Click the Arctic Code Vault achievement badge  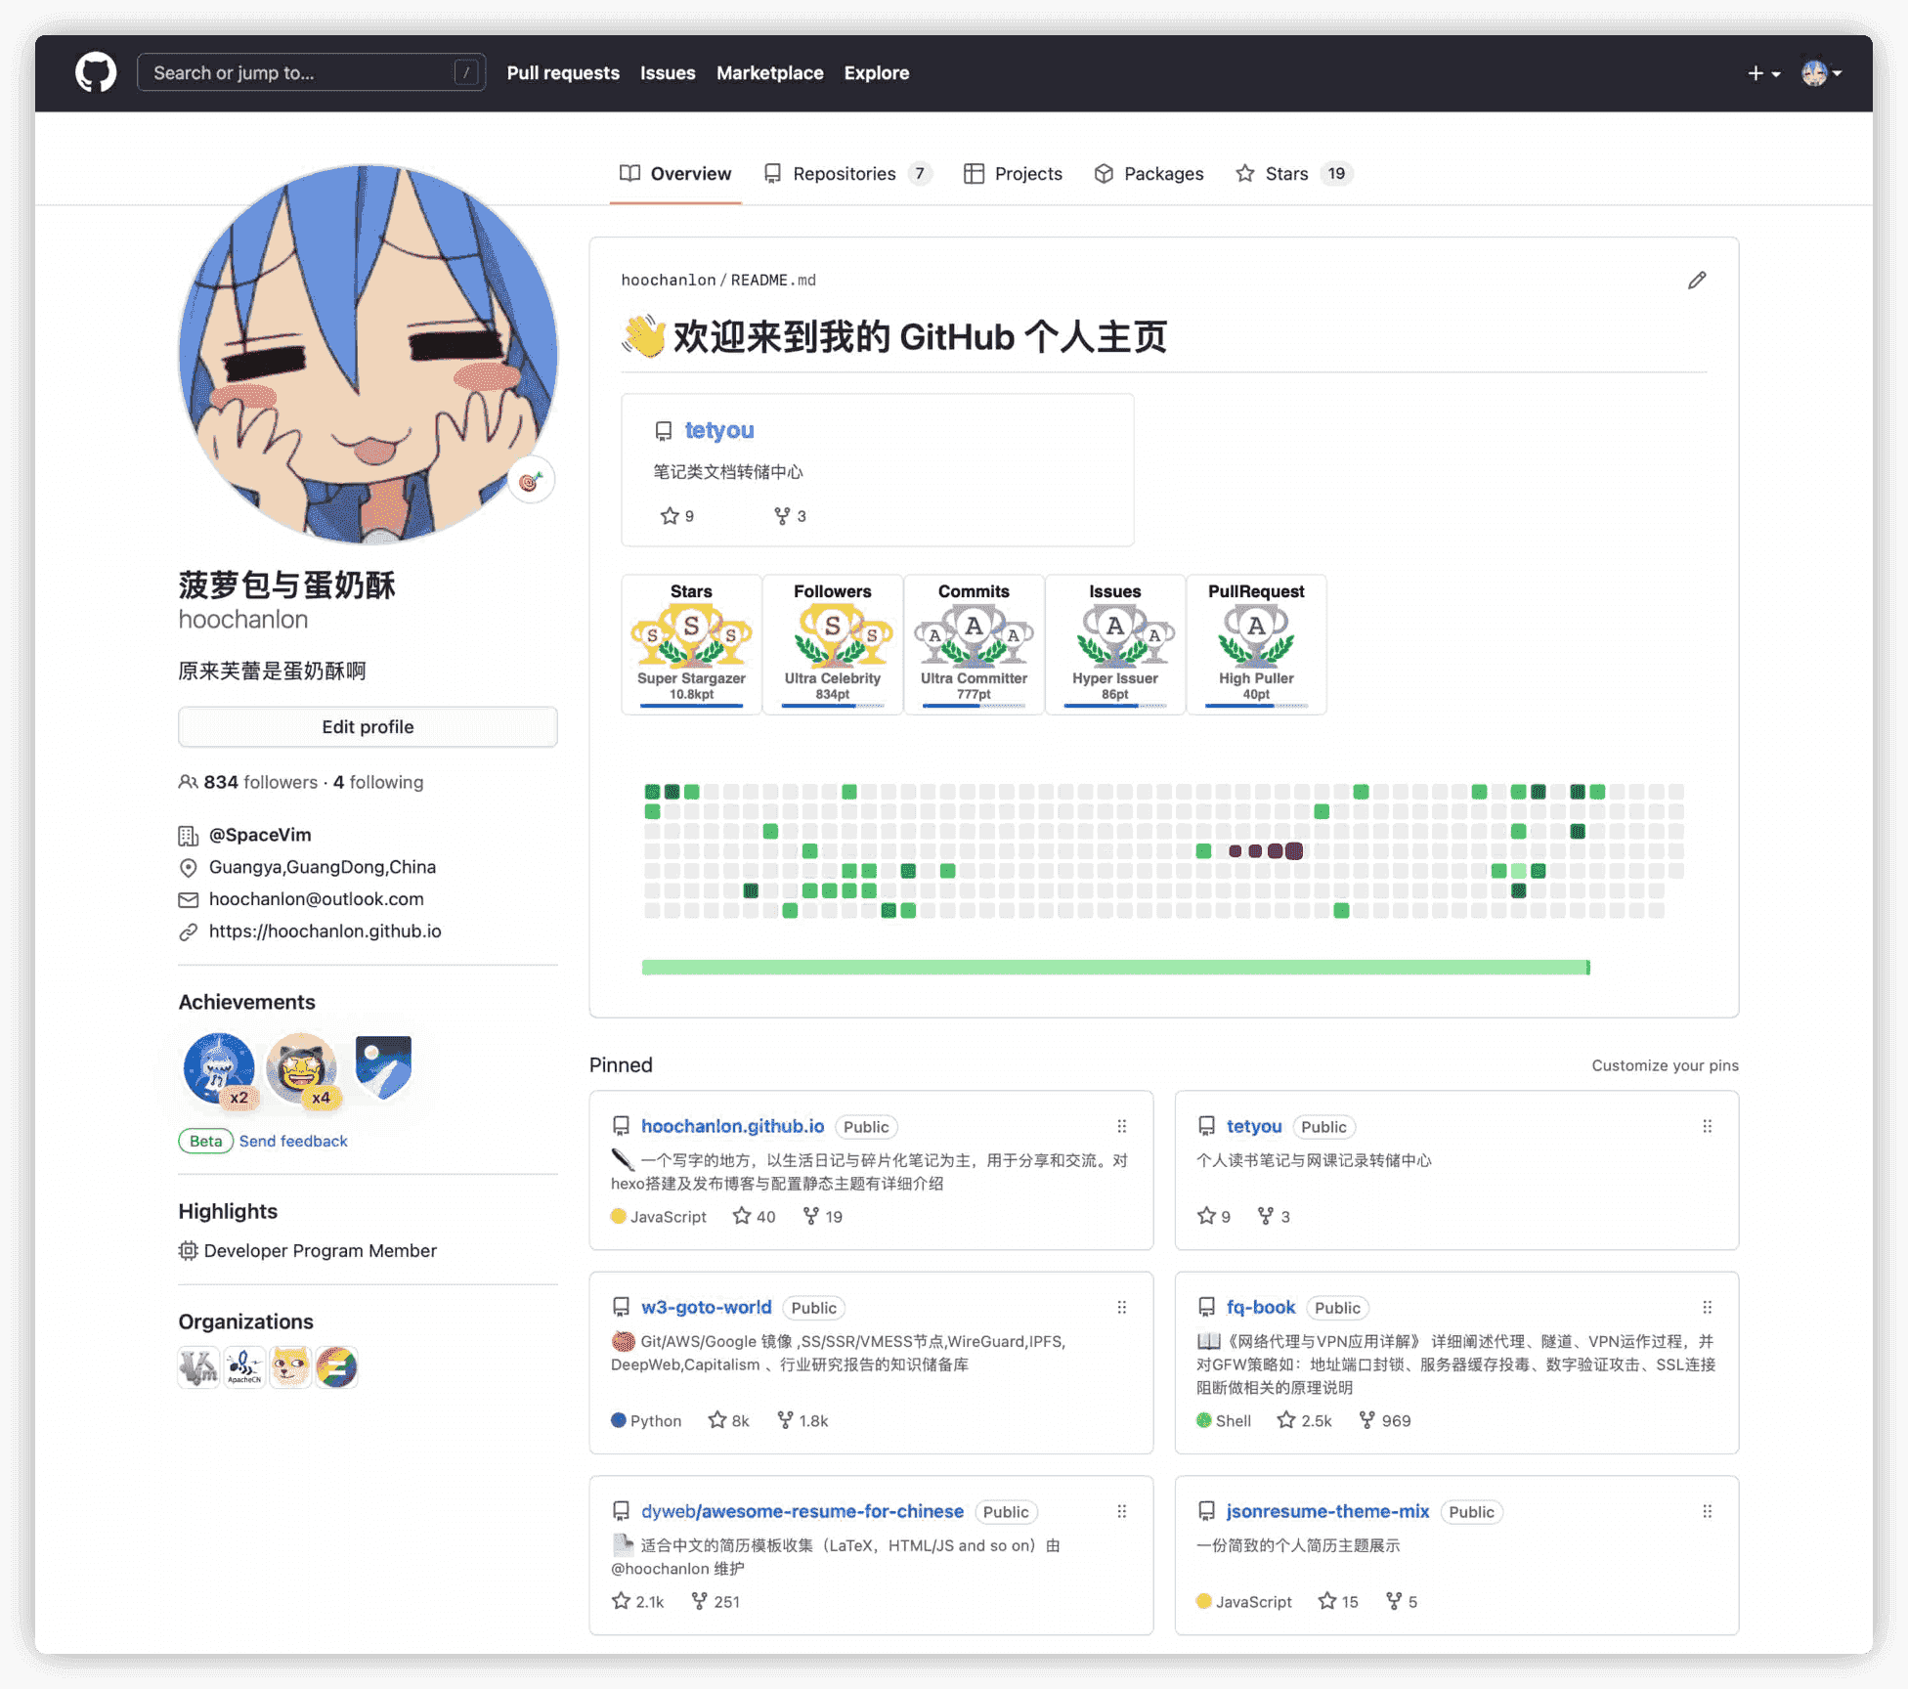pos(383,1066)
